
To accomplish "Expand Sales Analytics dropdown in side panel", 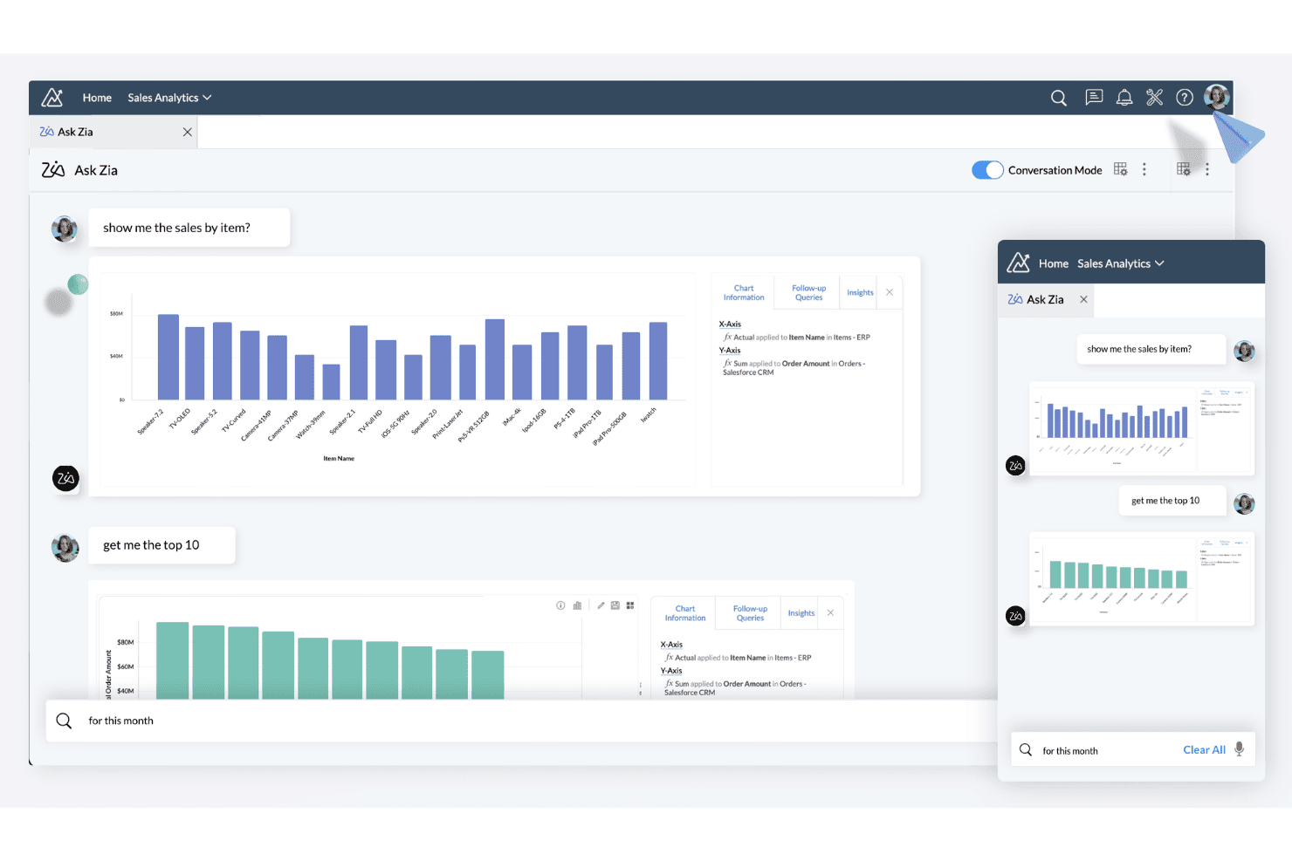I will pyautogui.click(x=1120, y=263).
